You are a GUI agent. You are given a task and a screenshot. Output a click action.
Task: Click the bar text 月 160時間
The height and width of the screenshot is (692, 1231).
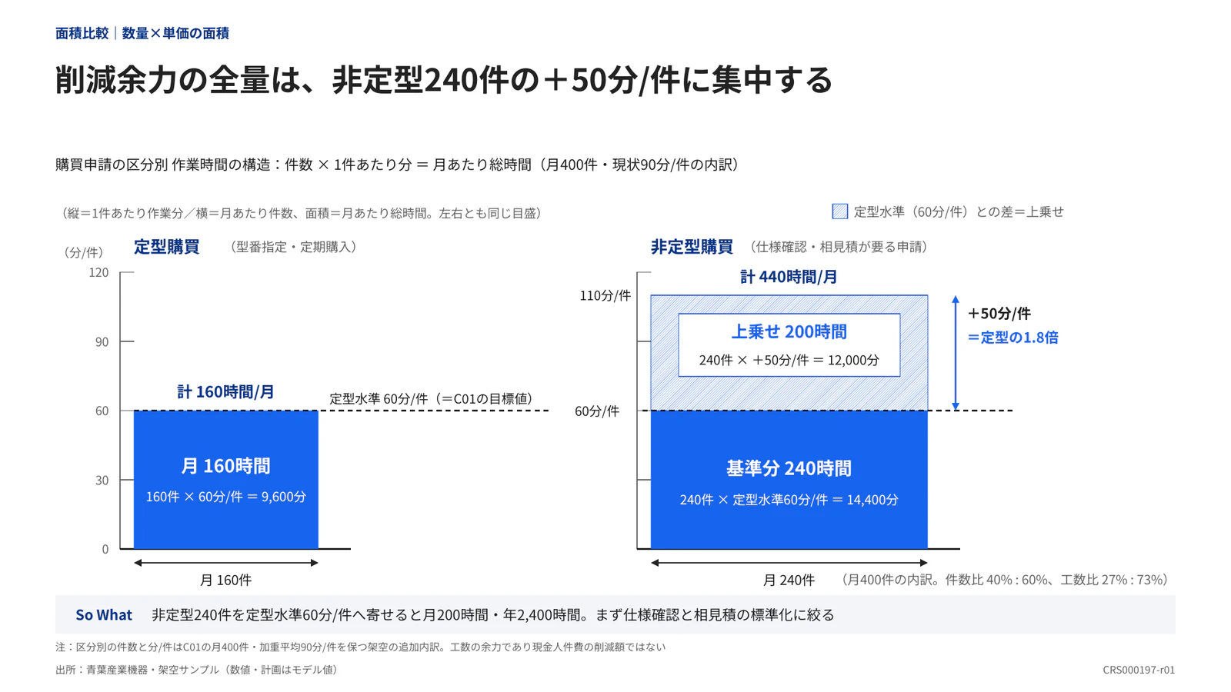coord(225,466)
